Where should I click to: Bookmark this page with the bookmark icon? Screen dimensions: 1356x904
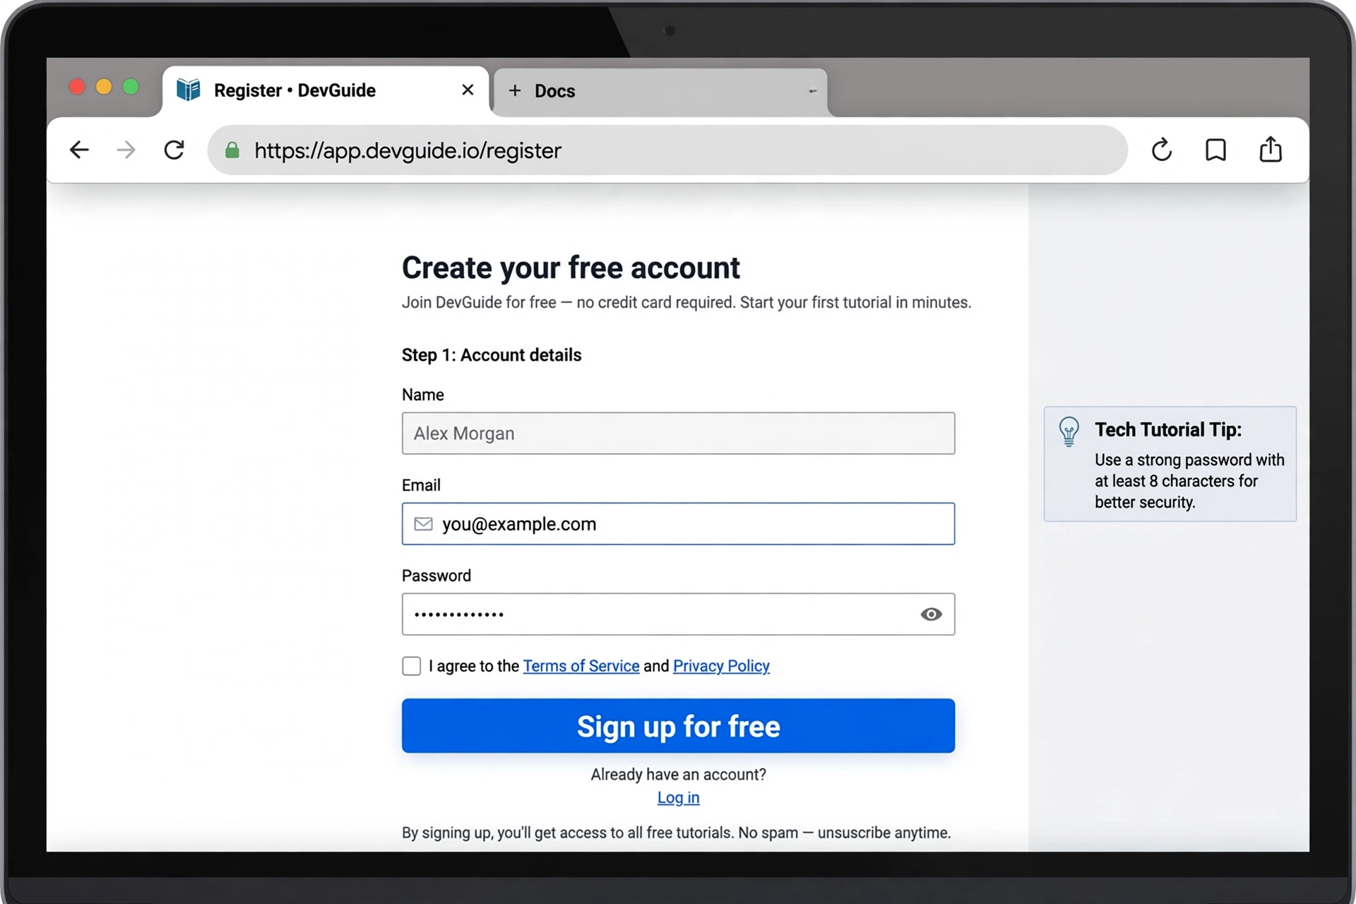(1215, 150)
